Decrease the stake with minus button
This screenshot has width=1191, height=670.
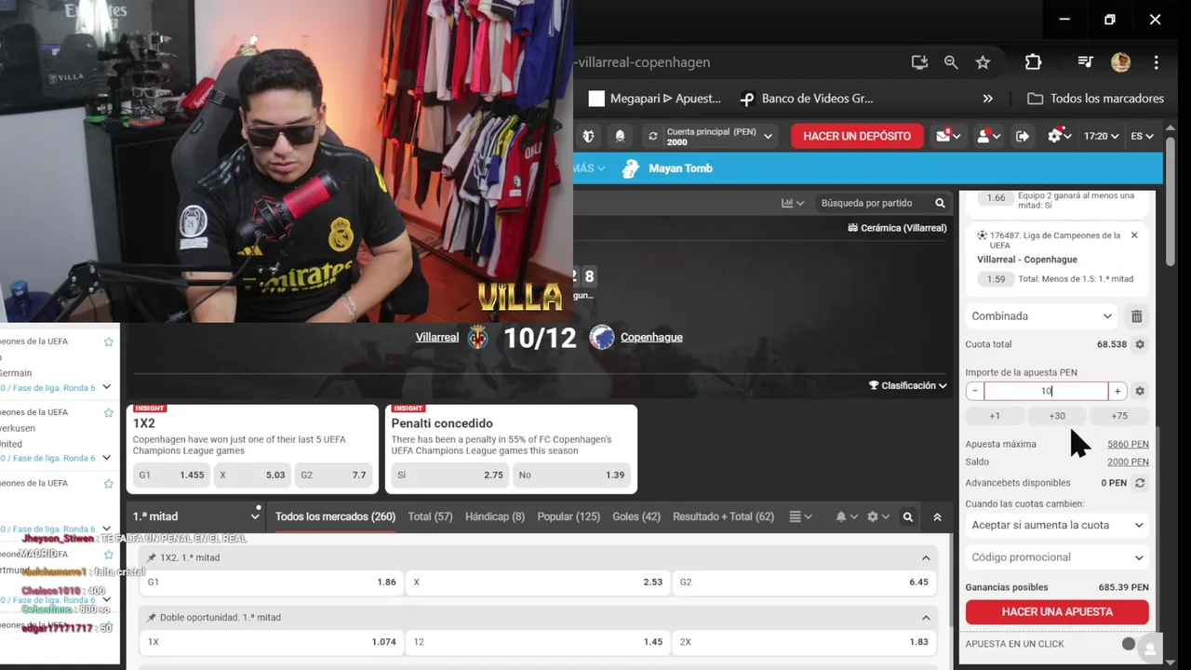pos(974,392)
